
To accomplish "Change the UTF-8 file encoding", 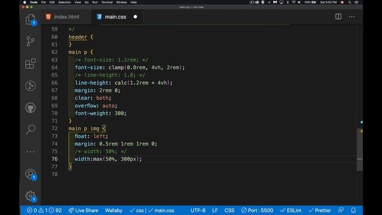I will point(198,210).
